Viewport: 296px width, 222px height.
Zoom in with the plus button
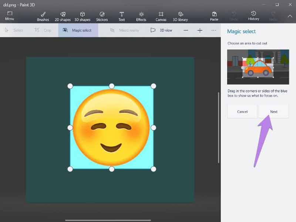point(200,30)
